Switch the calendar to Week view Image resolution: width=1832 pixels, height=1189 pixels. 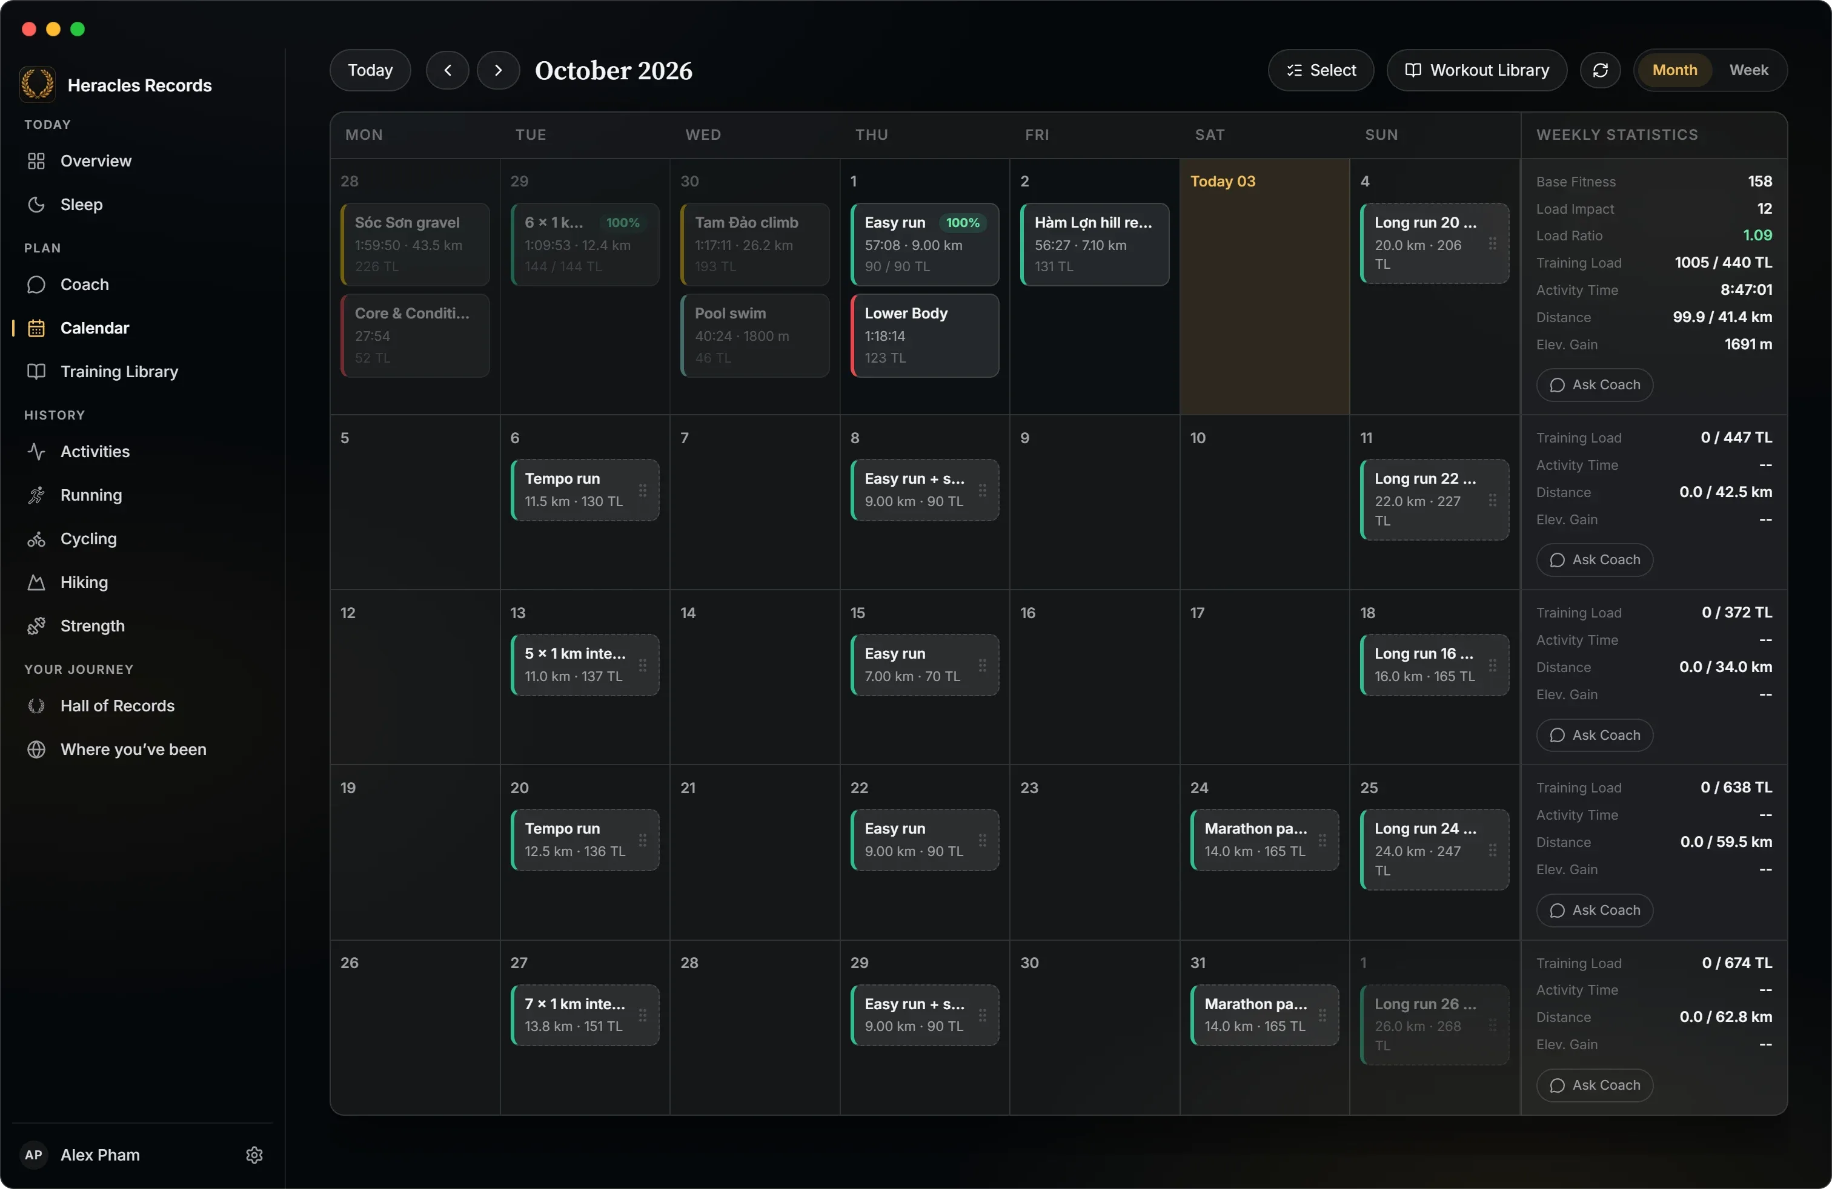(1748, 70)
